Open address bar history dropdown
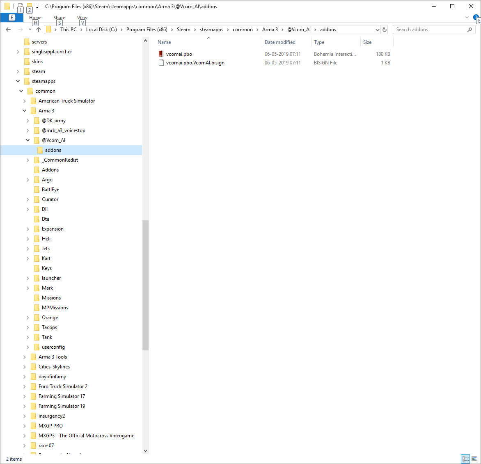 point(377,30)
